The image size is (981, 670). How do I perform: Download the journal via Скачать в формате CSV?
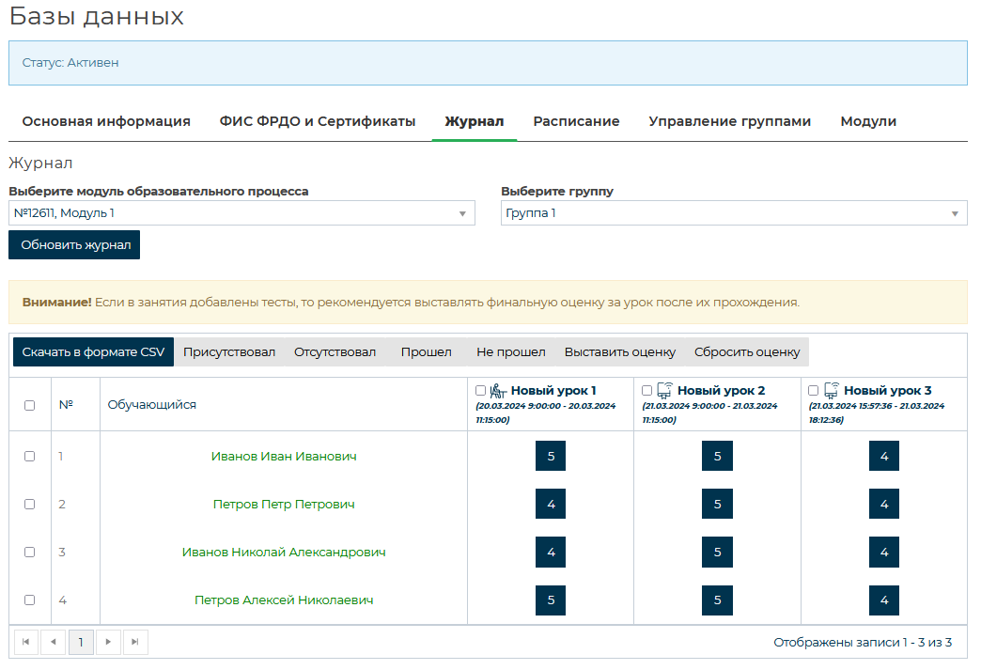point(93,352)
